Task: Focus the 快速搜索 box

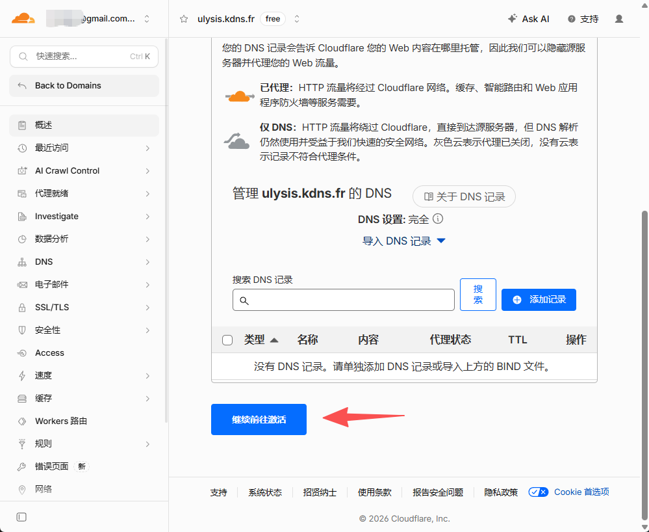Action: click(84, 57)
